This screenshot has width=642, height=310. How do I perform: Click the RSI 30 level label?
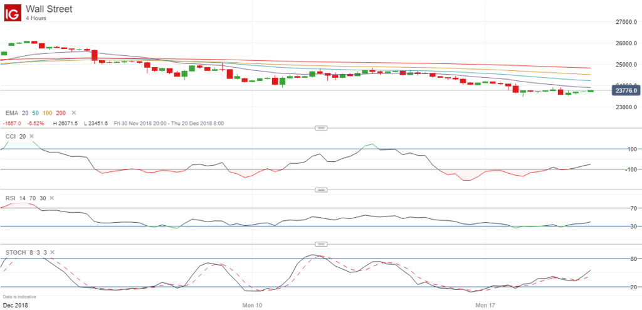tap(633, 226)
